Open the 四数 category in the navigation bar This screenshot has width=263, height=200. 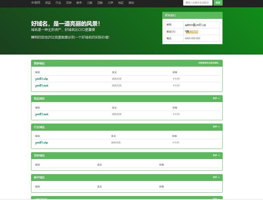[100, 3]
